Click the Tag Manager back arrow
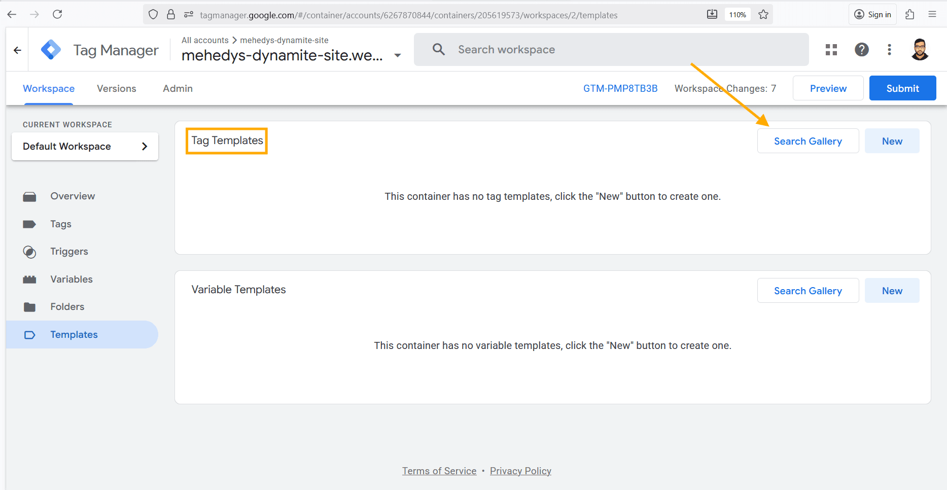 coord(17,50)
